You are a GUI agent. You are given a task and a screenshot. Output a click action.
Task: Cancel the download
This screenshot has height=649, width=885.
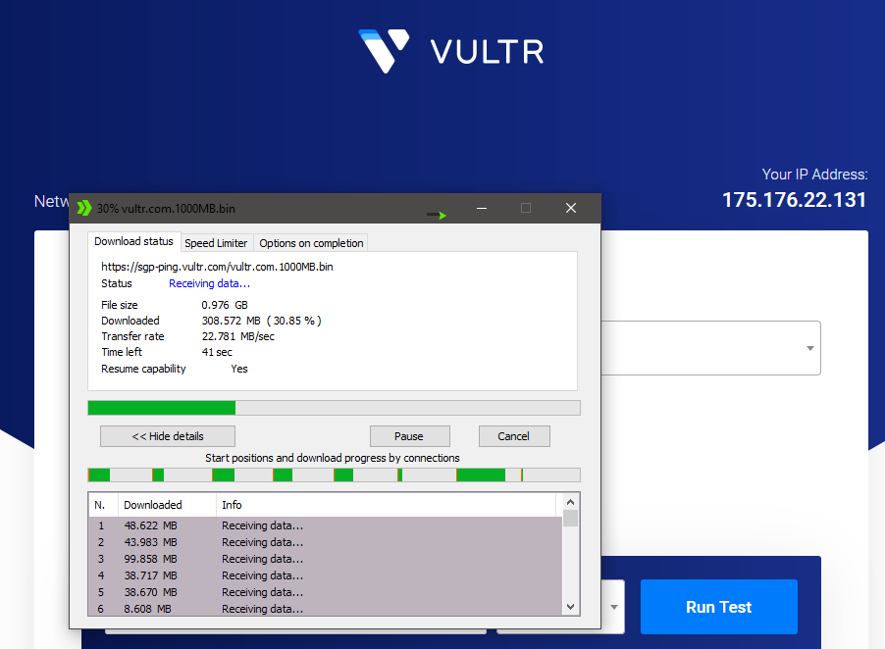click(x=513, y=436)
